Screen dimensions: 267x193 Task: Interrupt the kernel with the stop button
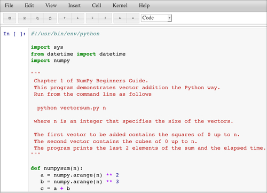coord(133,18)
